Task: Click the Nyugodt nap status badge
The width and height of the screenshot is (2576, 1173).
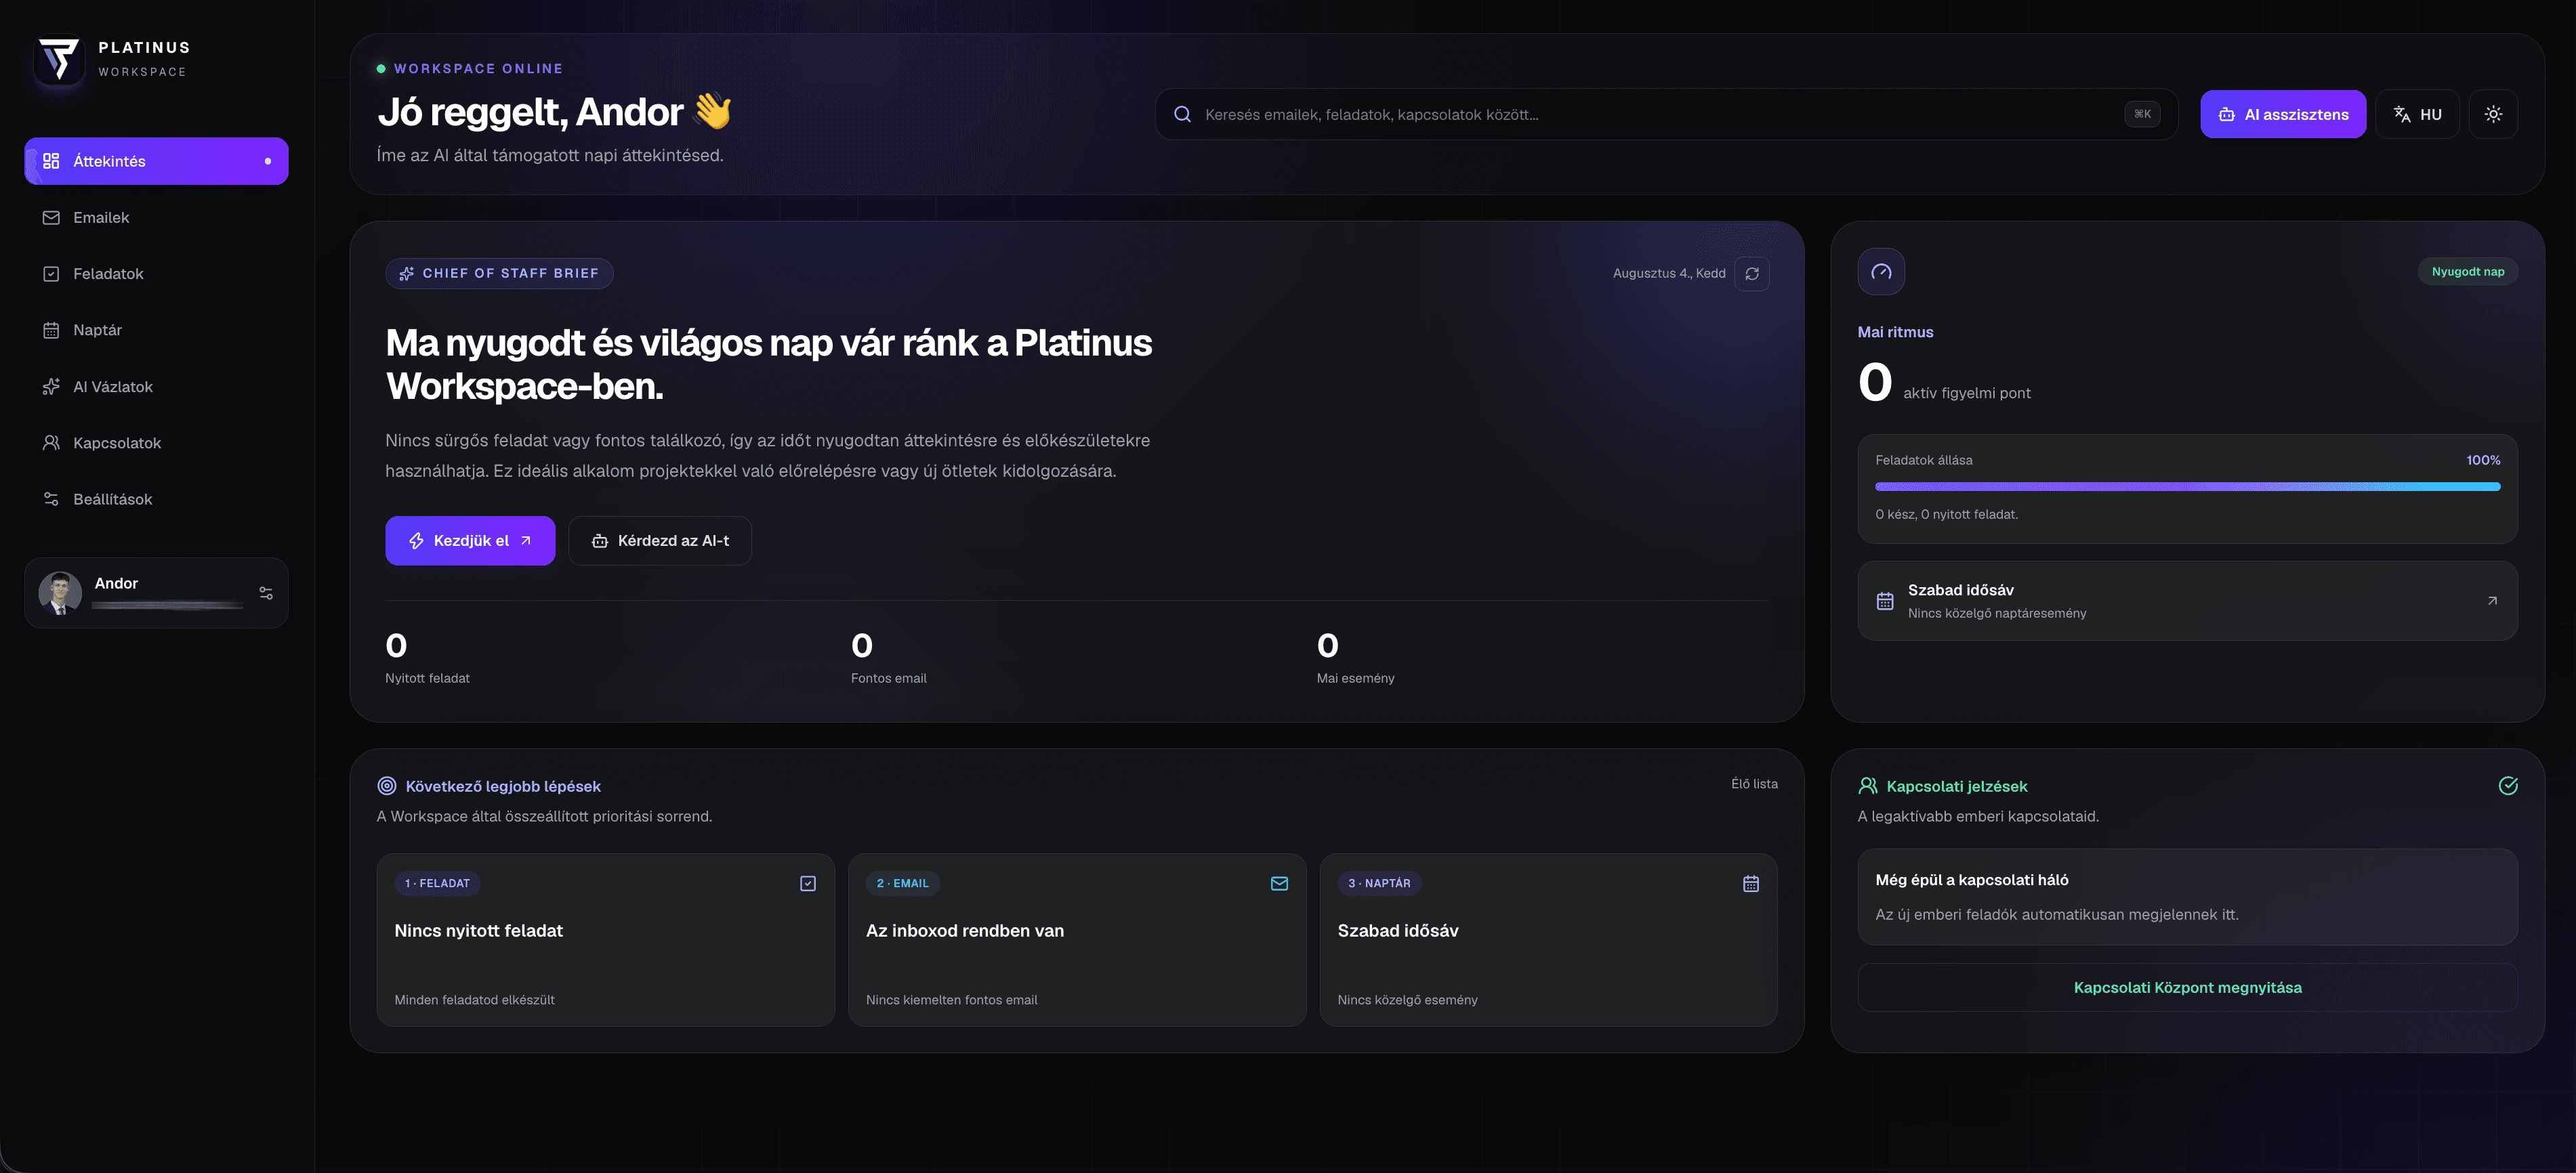Action: click(2468, 271)
